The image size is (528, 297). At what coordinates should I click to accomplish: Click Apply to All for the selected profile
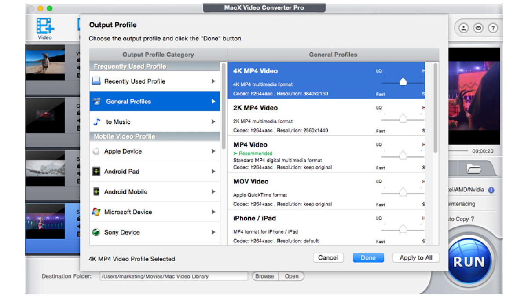tap(415, 257)
